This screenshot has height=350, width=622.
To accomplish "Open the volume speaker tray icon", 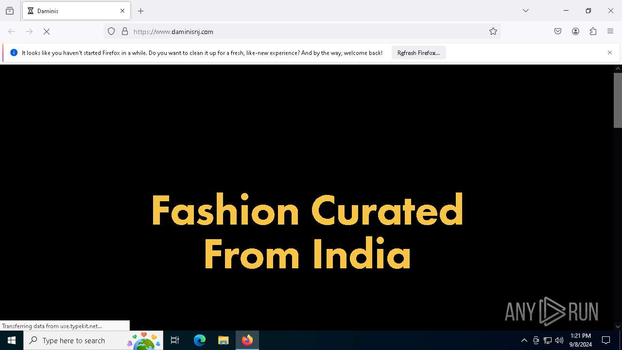I will coord(559,340).
